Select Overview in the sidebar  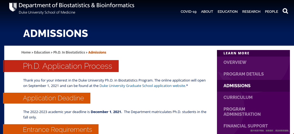point(235,63)
